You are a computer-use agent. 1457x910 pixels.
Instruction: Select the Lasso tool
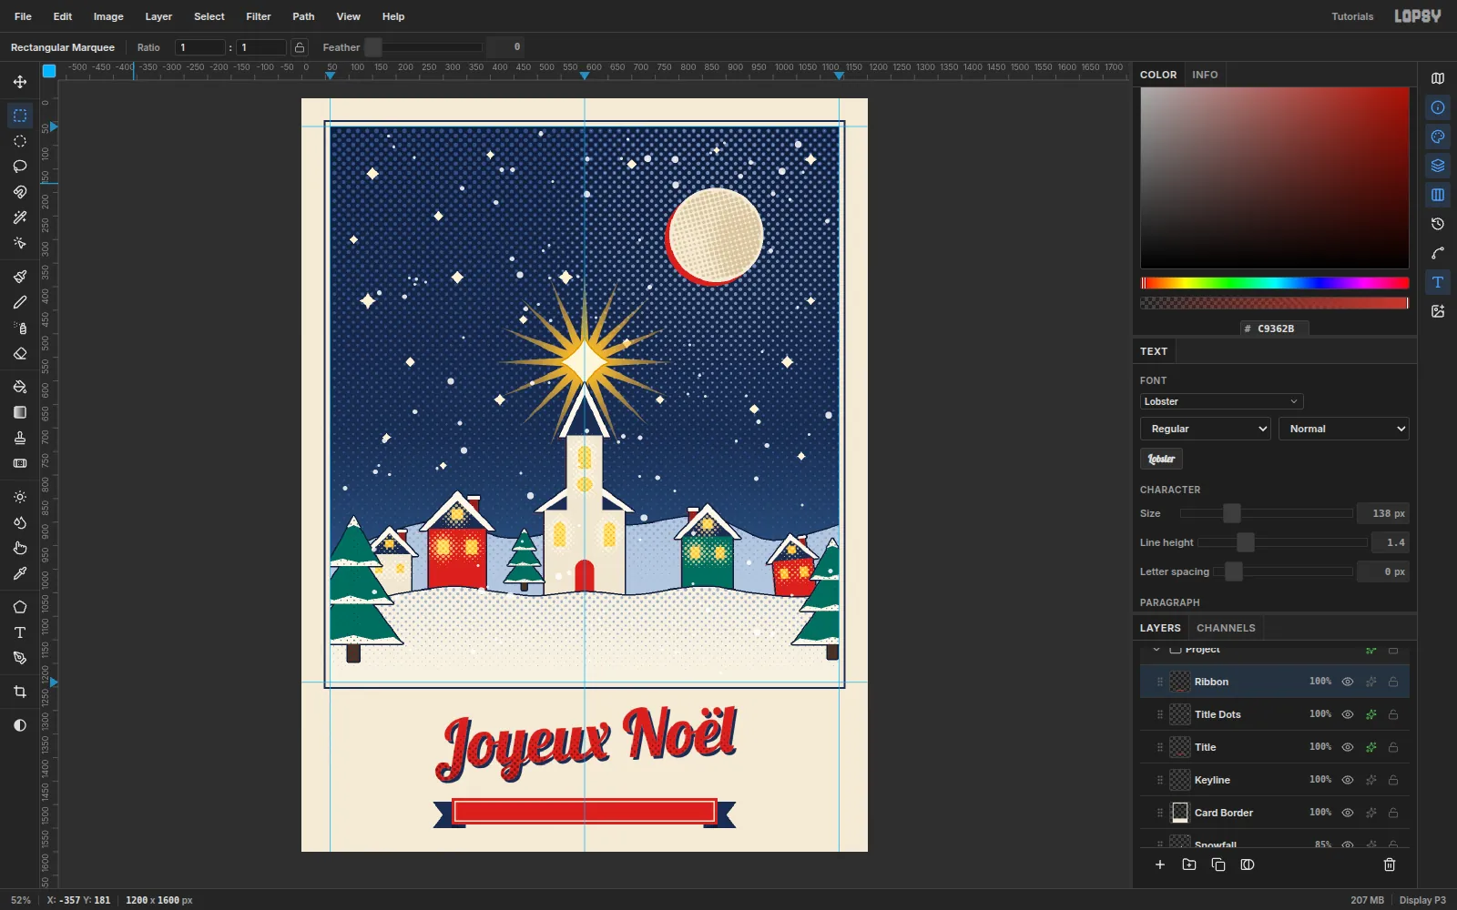coord(20,167)
